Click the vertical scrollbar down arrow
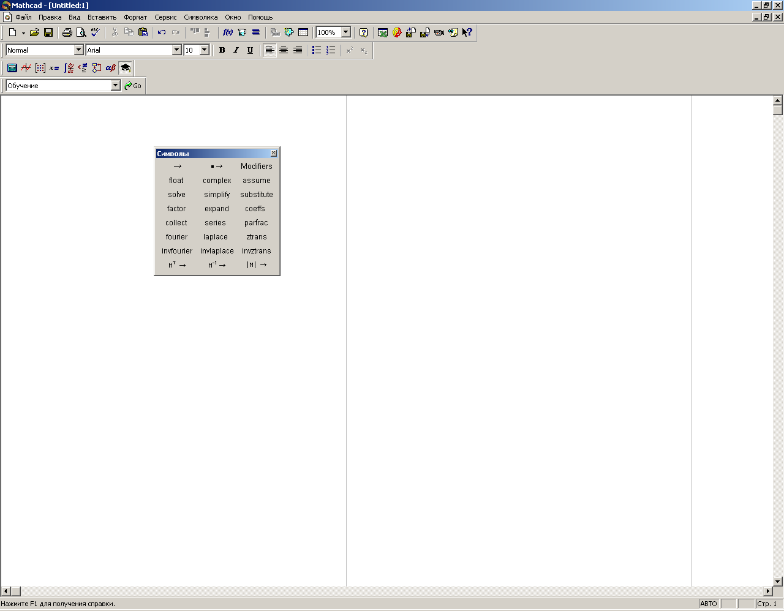The height and width of the screenshot is (611, 784). coord(778,582)
